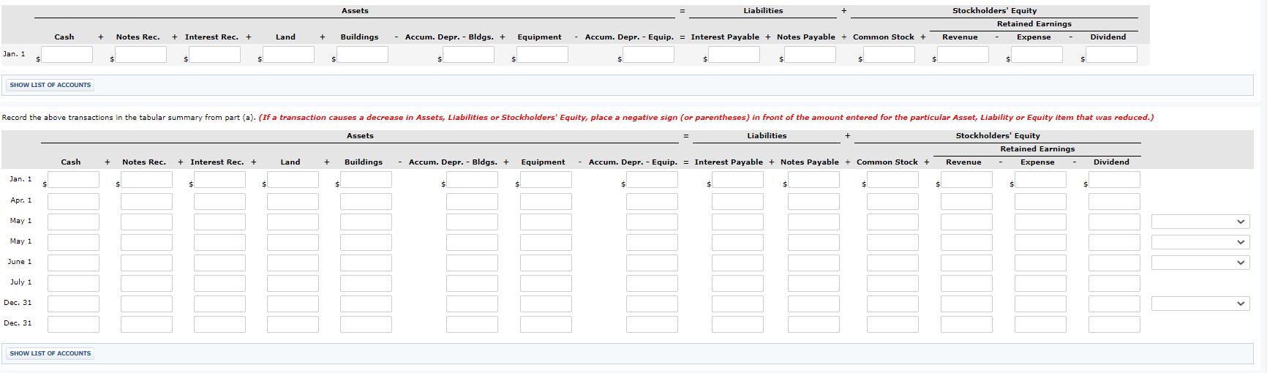Click the Equipment field in top table Jan. 1 row

coord(542,54)
